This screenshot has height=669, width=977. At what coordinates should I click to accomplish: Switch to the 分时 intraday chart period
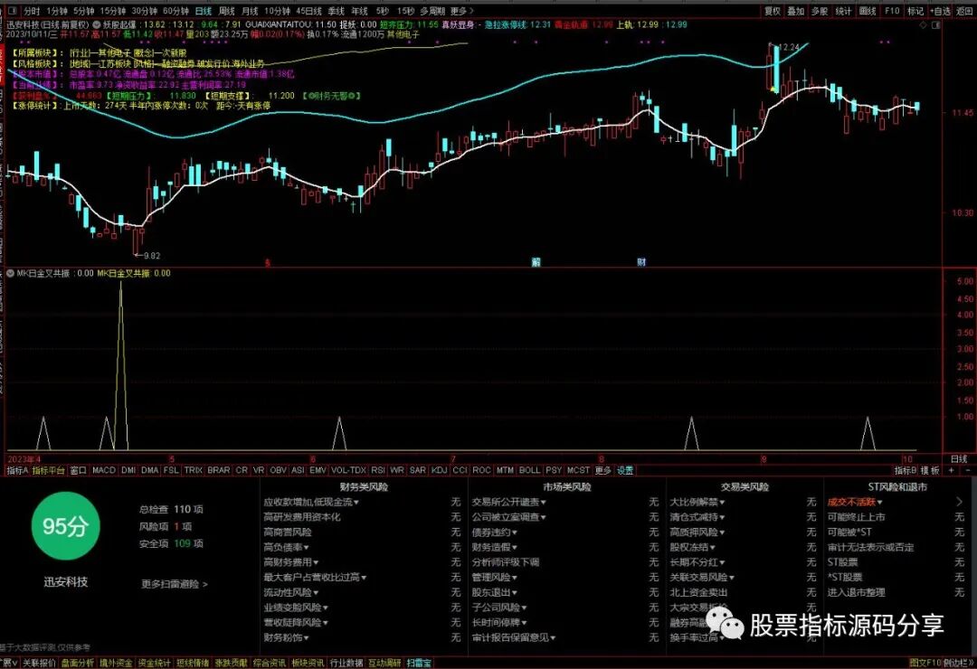[31, 11]
